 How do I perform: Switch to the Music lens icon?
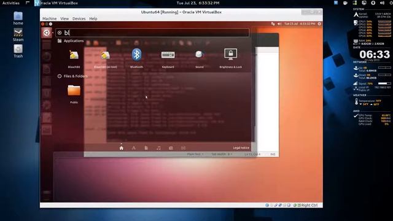point(158,148)
